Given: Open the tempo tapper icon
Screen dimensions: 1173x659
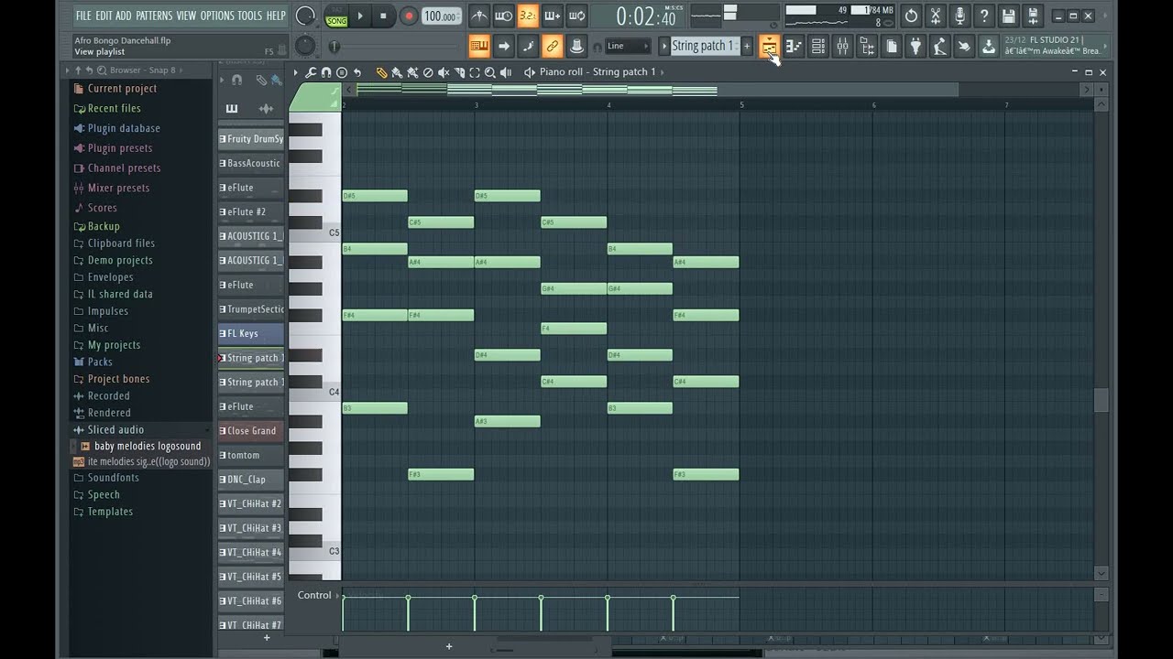Looking at the screenshot, I should (940, 46).
